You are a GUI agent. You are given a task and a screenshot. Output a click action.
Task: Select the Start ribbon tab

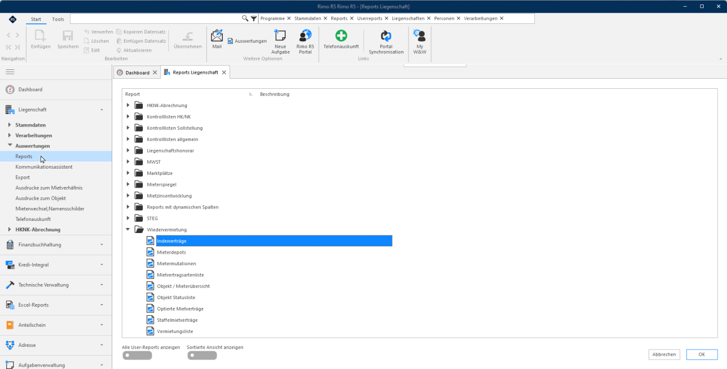(x=36, y=19)
